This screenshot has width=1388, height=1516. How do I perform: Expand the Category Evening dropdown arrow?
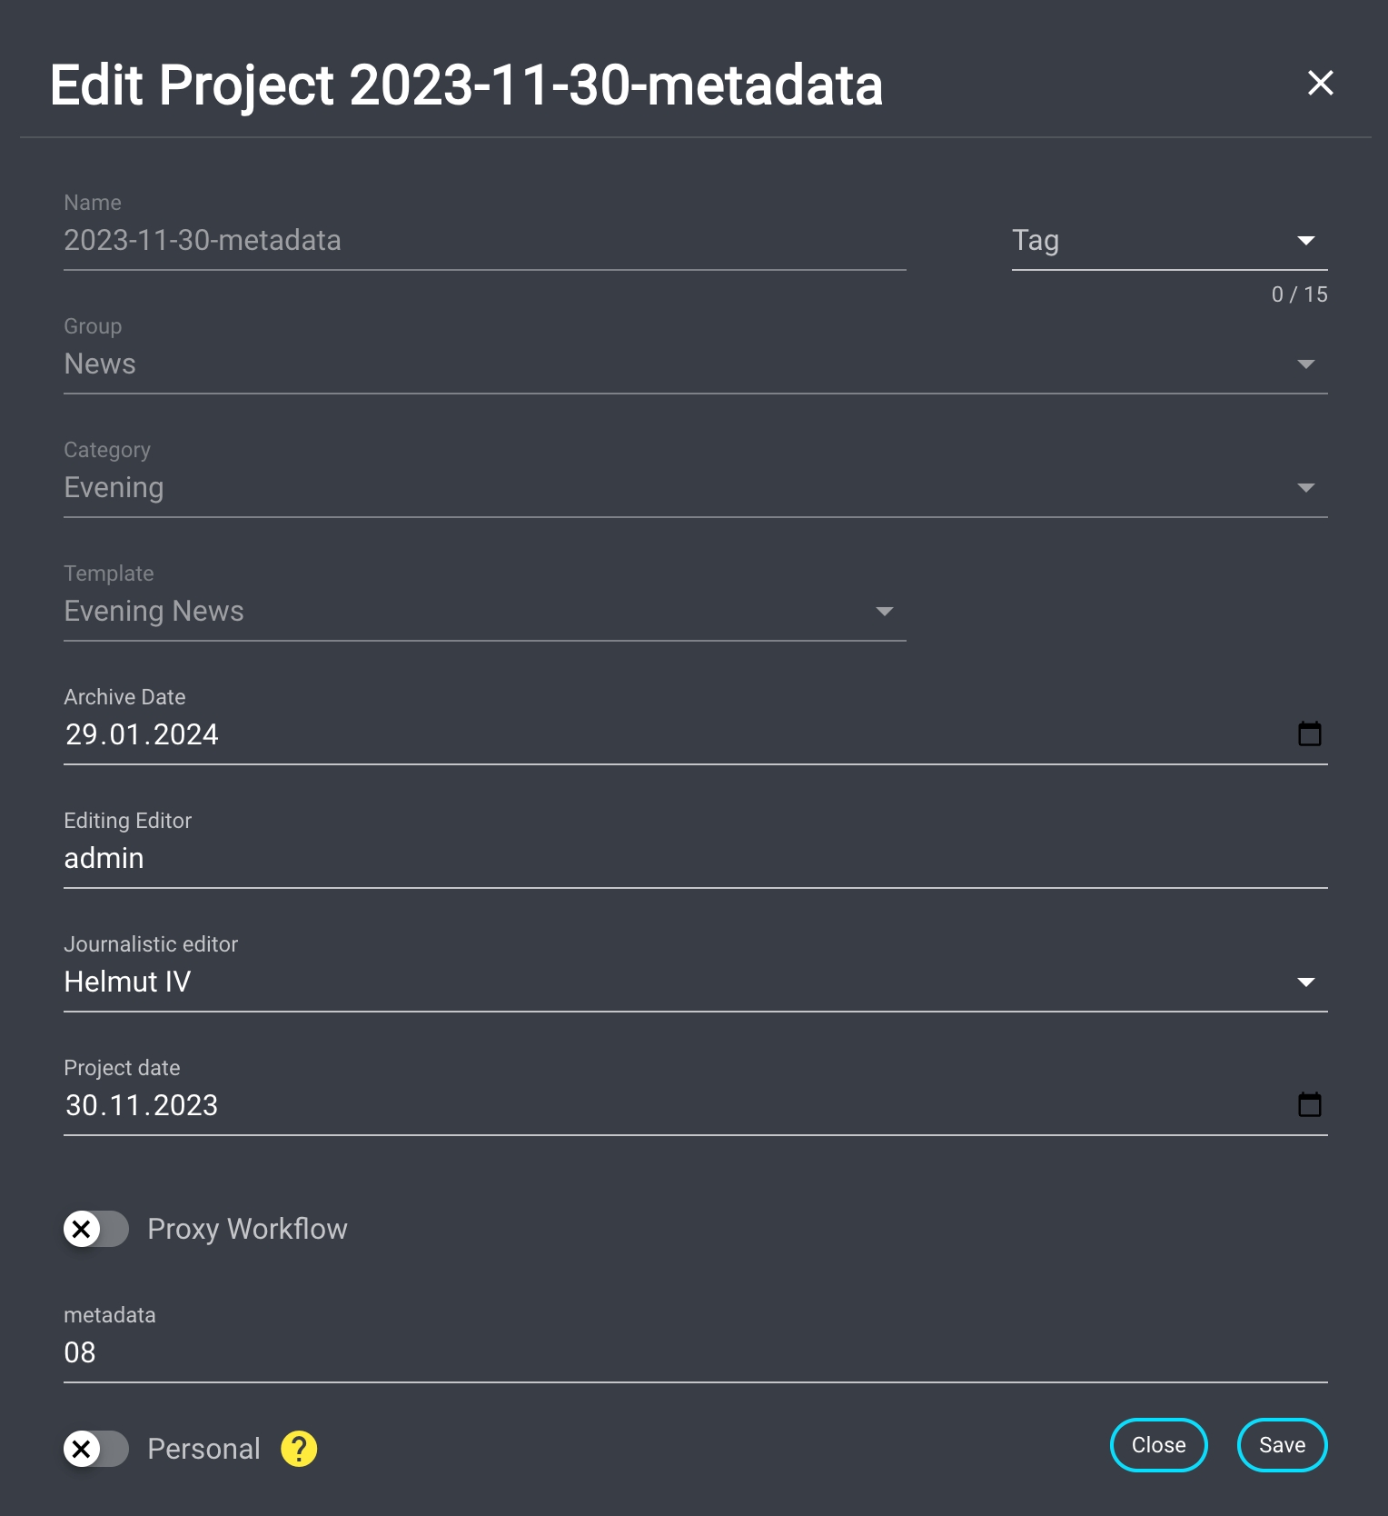coord(1305,488)
